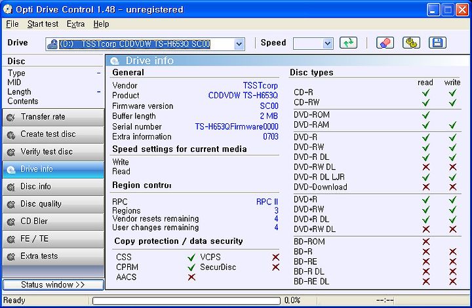Click the Vendor resets remaining label

point(155,219)
